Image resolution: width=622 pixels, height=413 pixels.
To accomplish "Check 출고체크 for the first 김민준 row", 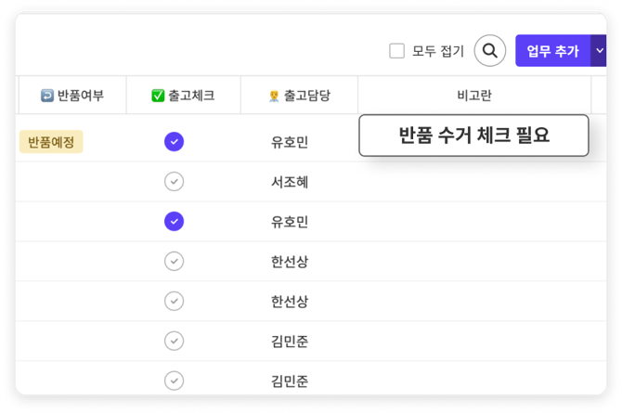I will [x=174, y=341].
